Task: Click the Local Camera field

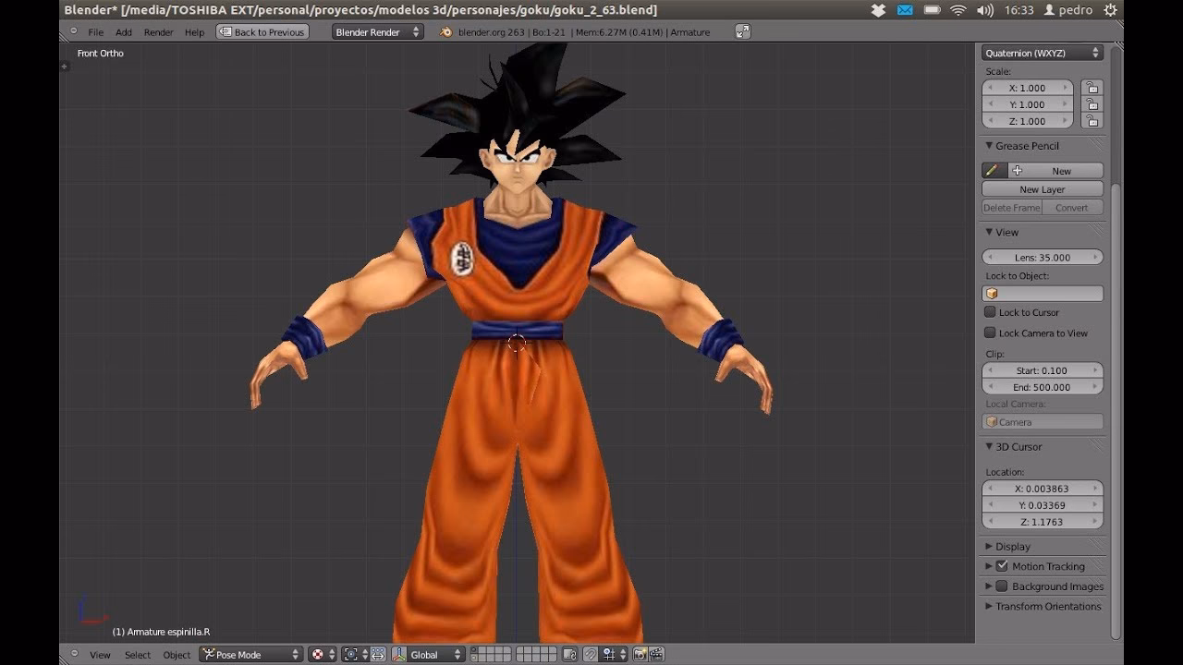Action: [x=1043, y=422]
